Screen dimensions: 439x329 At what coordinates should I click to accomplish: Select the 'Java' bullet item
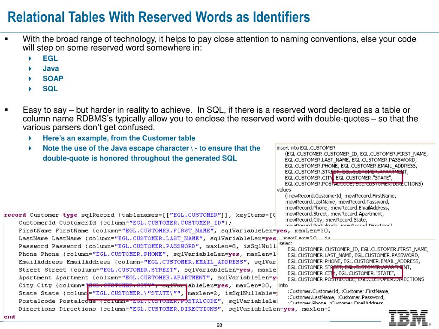[51, 68]
